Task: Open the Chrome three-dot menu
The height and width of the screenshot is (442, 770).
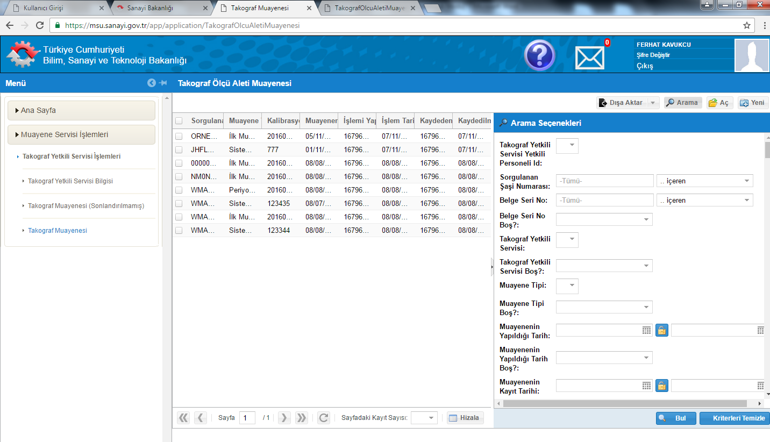Action: pos(764,25)
